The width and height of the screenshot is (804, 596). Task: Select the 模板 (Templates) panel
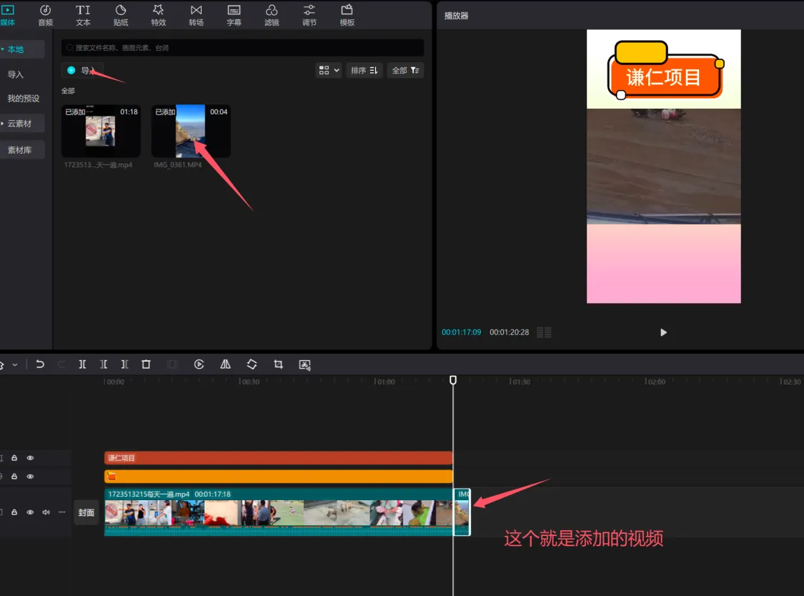point(347,15)
